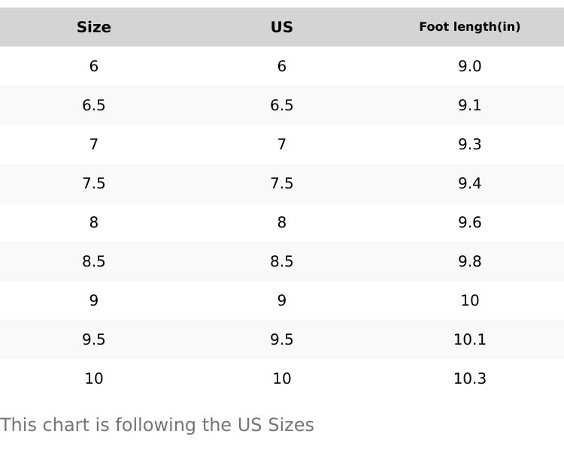Select the "Foot length(in)" column header
This screenshot has width=564, height=452.
(x=469, y=27)
